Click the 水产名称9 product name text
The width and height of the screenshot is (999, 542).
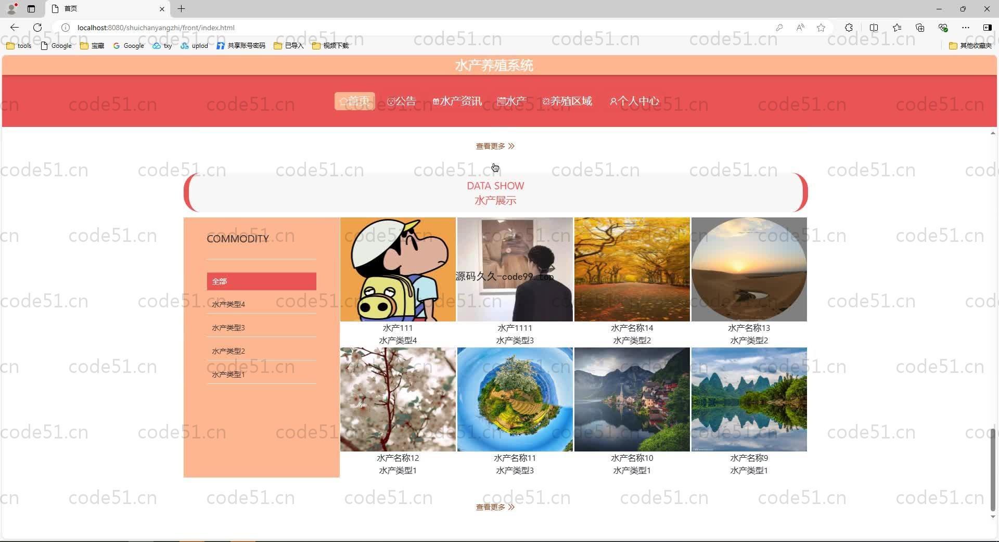(749, 458)
